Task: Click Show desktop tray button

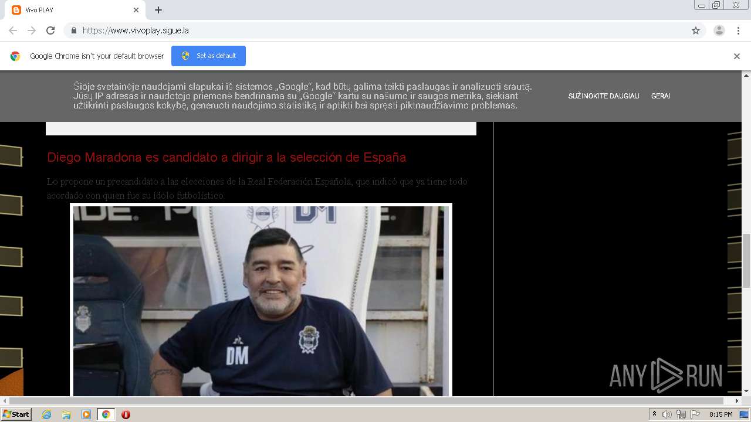Action: click(x=744, y=414)
